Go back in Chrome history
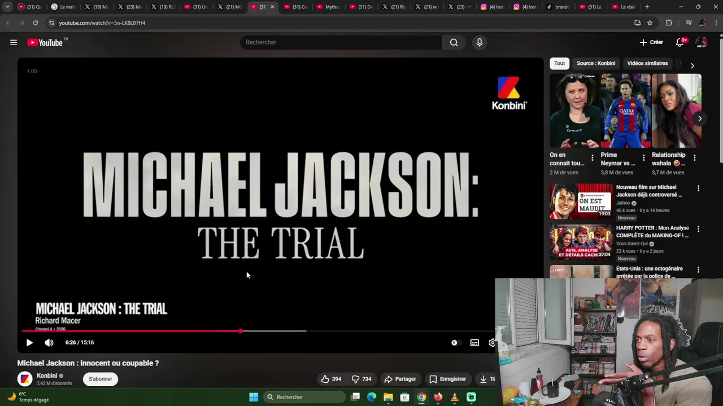The image size is (723, 406). (8, 23)
